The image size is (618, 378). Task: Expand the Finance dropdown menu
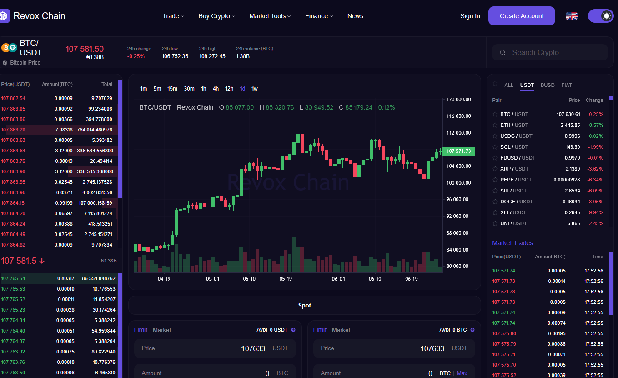[319, 16]
